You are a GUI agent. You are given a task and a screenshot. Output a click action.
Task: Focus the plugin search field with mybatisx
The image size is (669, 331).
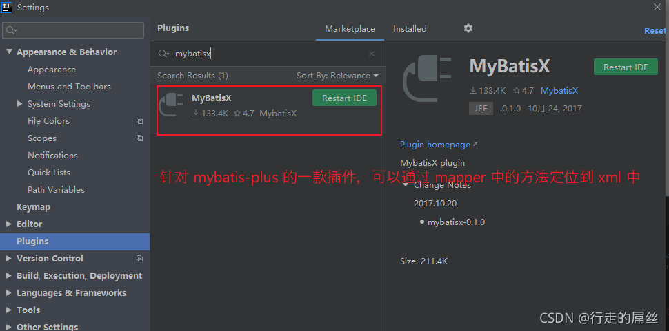coord(267,54)
